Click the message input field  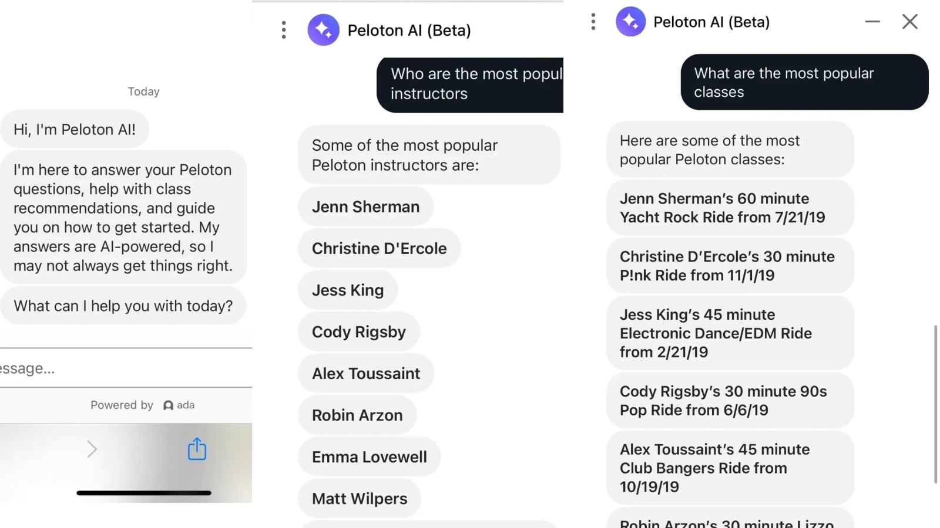[117, 368]
